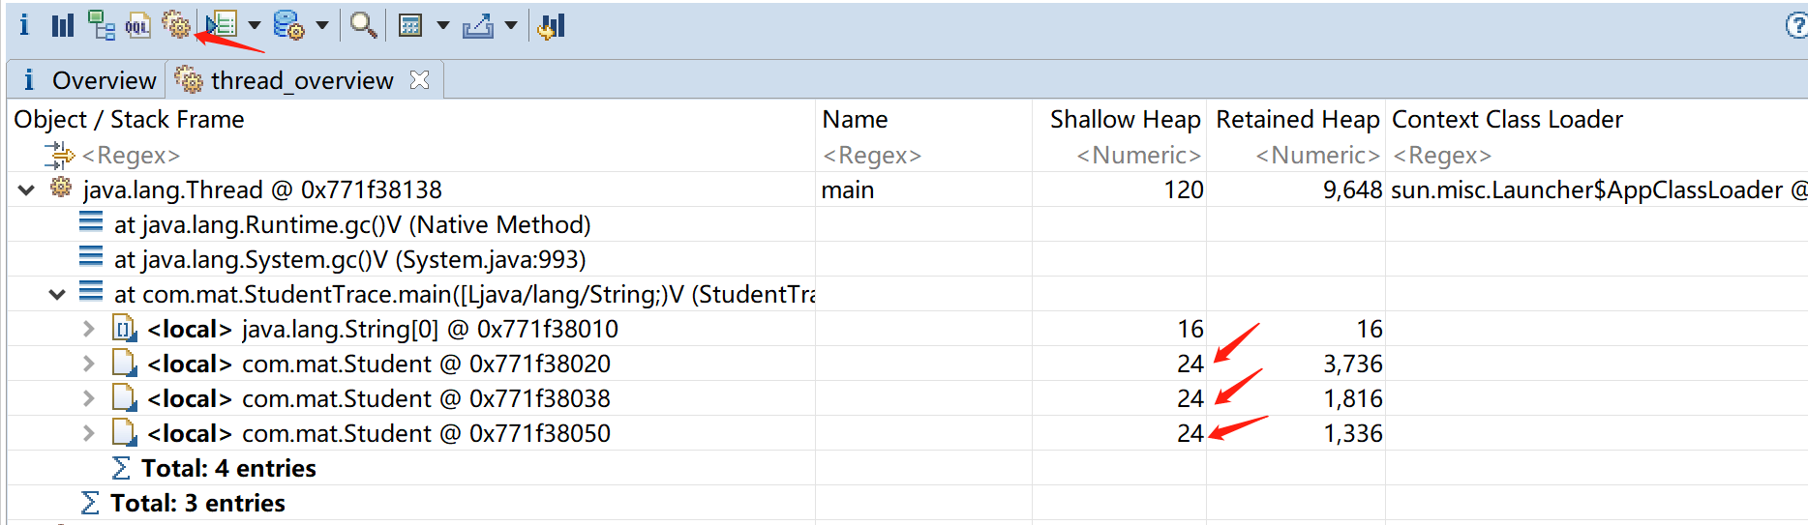Select the java.lang.System.gc() stack frame row

349,260
